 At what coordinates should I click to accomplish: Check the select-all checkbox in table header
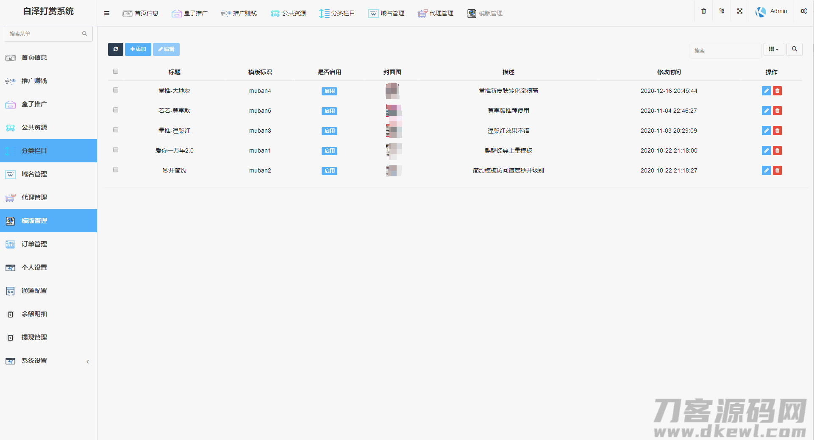pyautogui.click(x=116, y=72)
